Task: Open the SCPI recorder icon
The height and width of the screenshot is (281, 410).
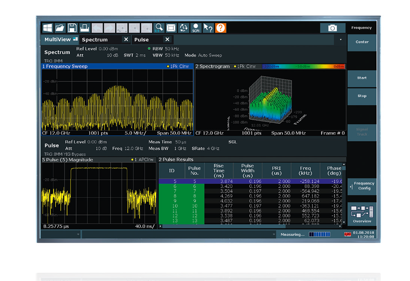Action: click(196, 28)
